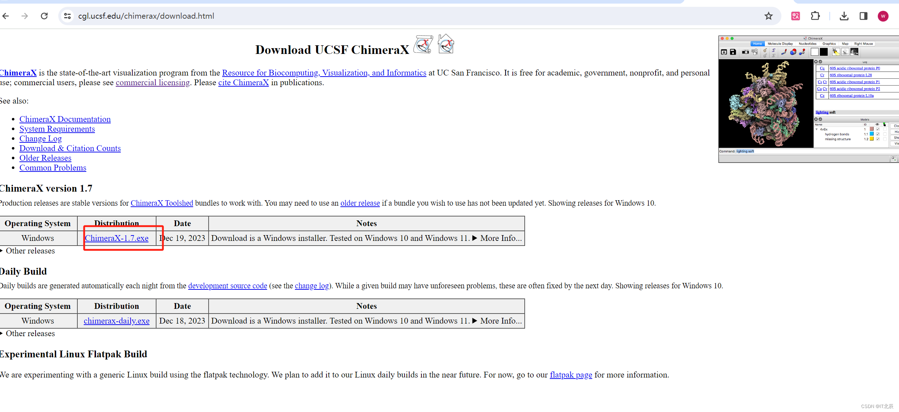Image resolution: width=899 pixels, height=412 pixels.
Task: Download the chimerax-daily.exe build
Action: click(x=117, y=321)
